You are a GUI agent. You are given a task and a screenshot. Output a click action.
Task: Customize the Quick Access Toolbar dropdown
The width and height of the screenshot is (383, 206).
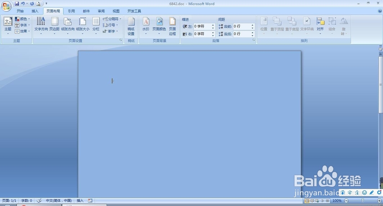point(46,4)
